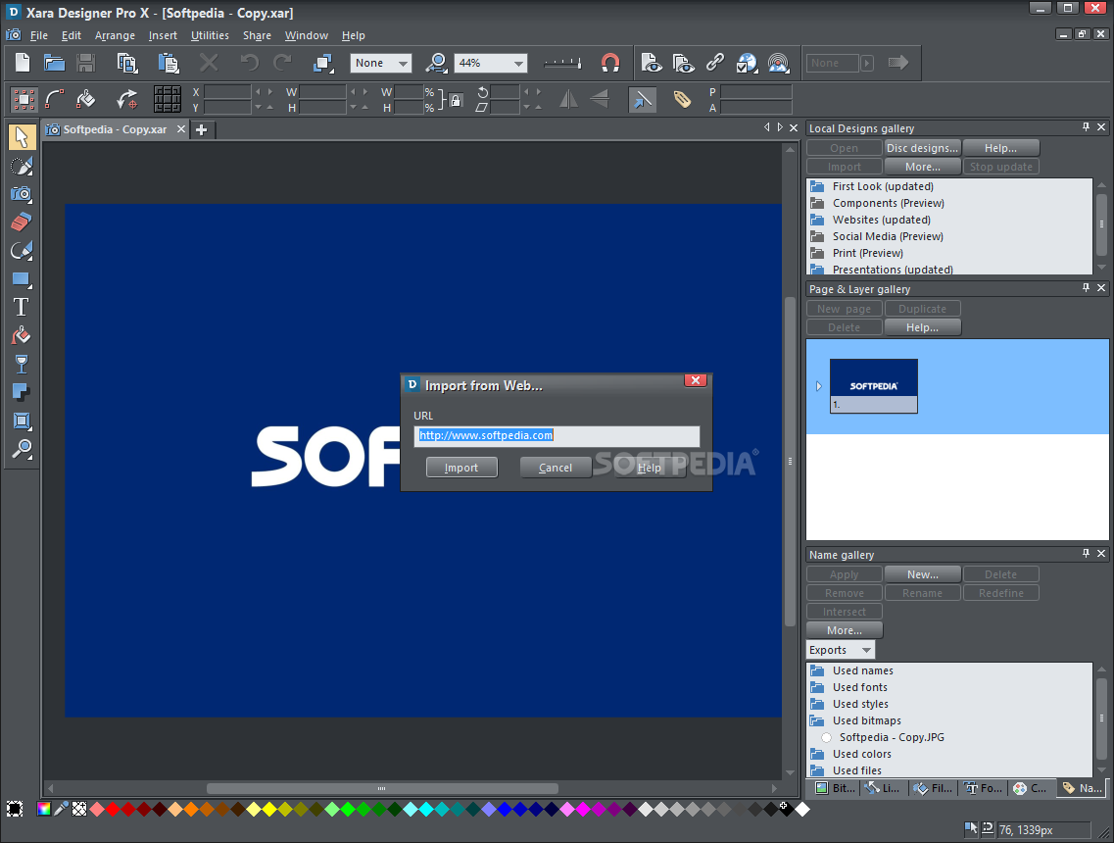Image resolution: width=1114 pixels, height=843 pixels.
Task: Pin the Local Designs gallery panel
Action: pos(1086,126)
